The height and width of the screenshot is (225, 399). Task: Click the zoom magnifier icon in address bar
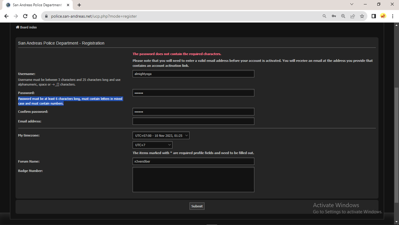343,16
